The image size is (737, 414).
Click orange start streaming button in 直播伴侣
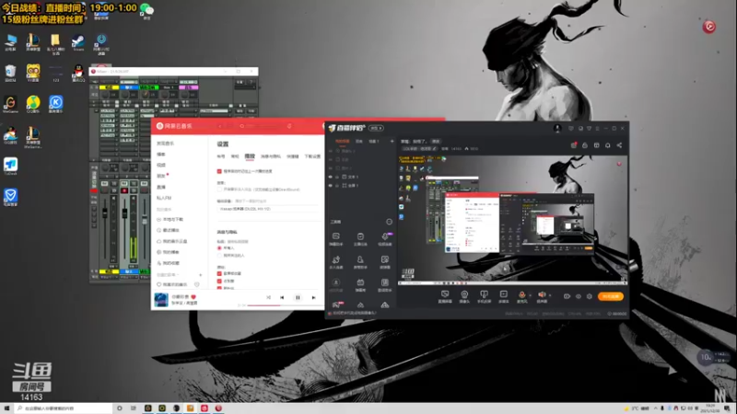tap(611, 296)
